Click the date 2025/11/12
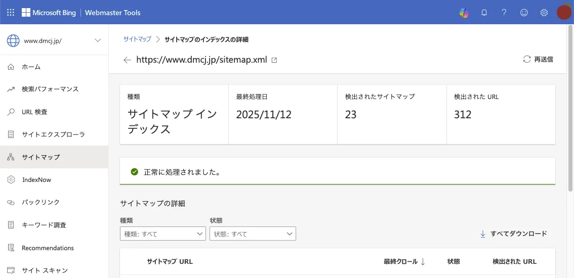This screenshot has height=278, width=574. tap(264, 115)
